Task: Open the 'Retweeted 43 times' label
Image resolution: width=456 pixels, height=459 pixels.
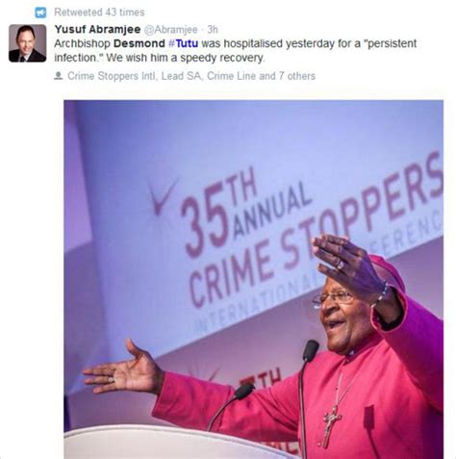Action: pyautogui.click(x=99, y=13)
